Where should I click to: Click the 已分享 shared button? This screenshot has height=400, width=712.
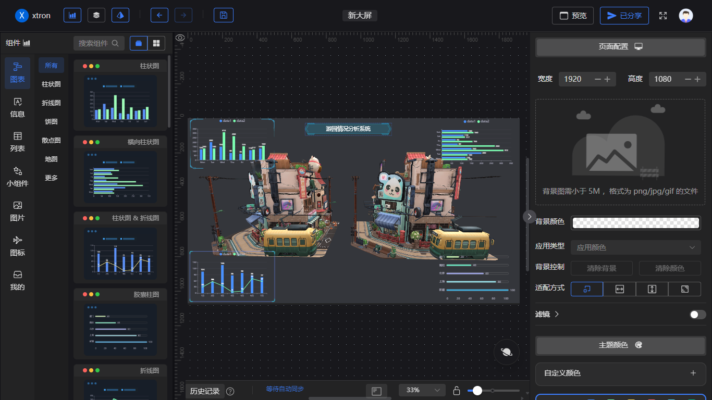[624, 16]
